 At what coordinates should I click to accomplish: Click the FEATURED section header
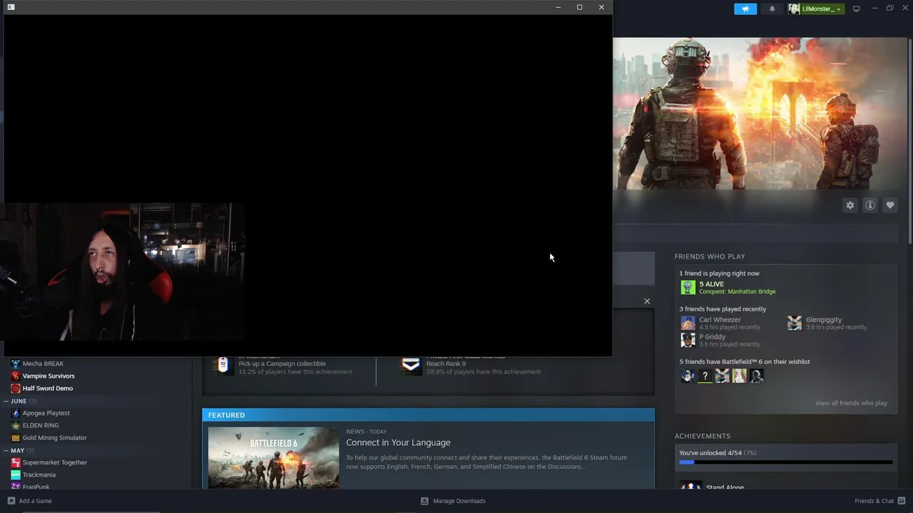pos(428,415)
